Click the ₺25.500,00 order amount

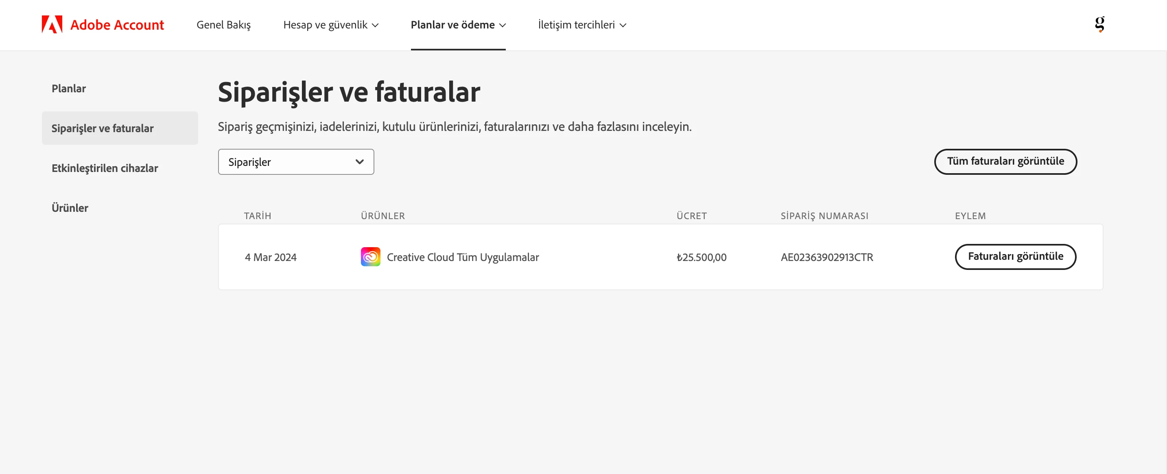click(701, 257)
